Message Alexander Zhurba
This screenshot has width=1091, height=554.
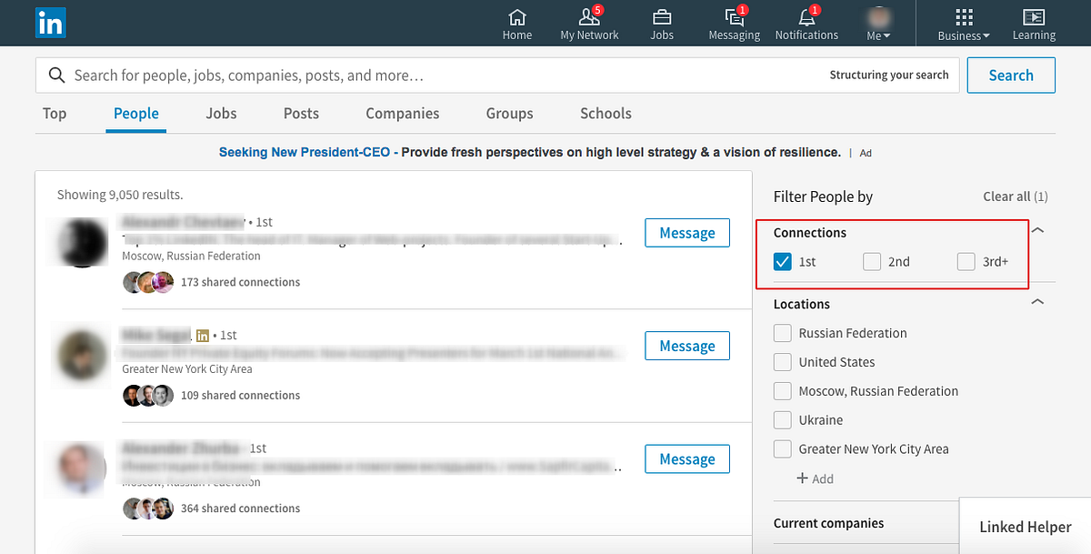point(686,458)
